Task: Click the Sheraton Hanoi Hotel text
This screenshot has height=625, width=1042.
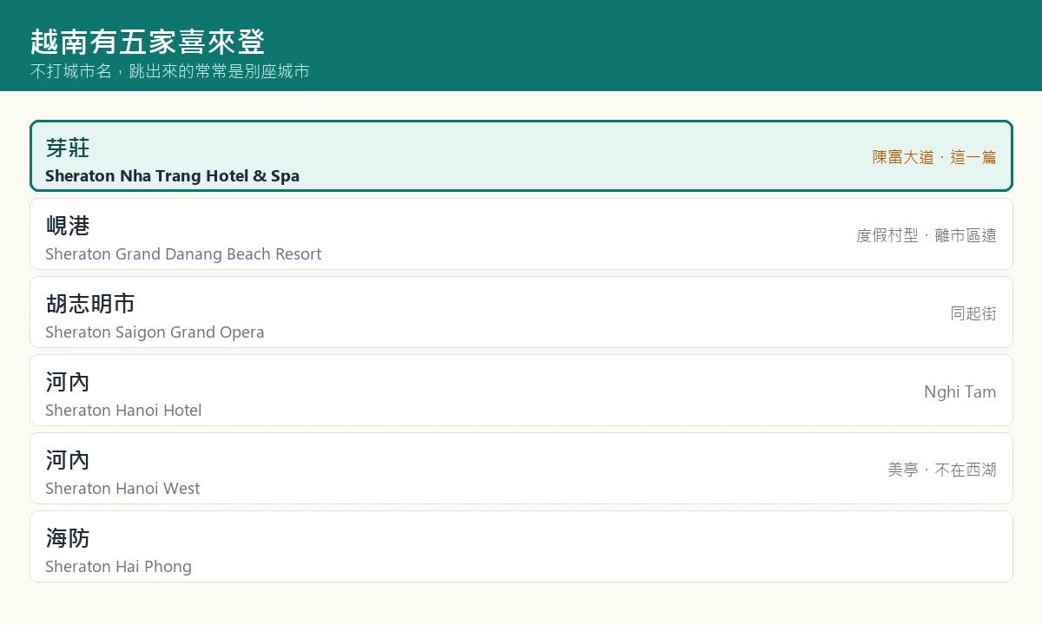Action: pyautogui.click(x=123, y=410)
